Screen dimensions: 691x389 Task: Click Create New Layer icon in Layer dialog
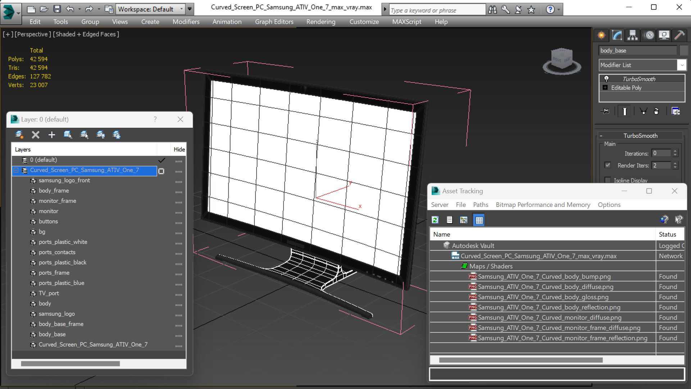[x=19, y=135]
